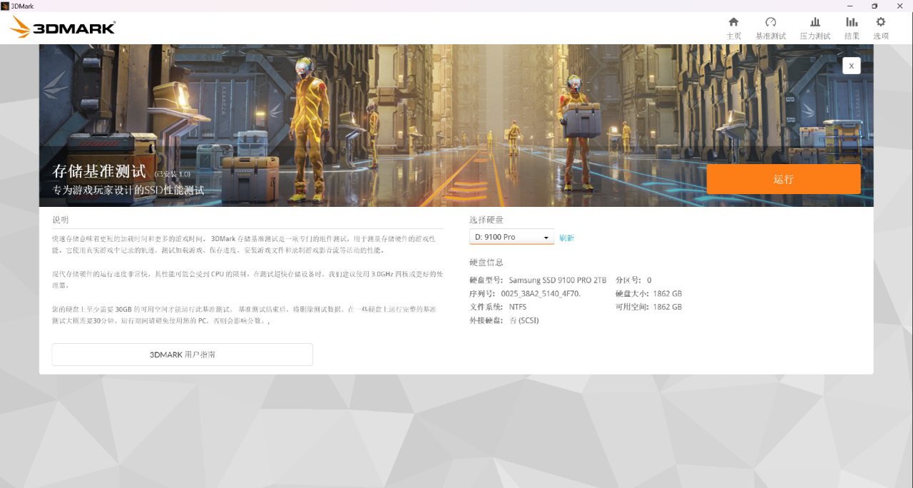
Task: Click the 说明 section heading
Action: pos(61,220)
